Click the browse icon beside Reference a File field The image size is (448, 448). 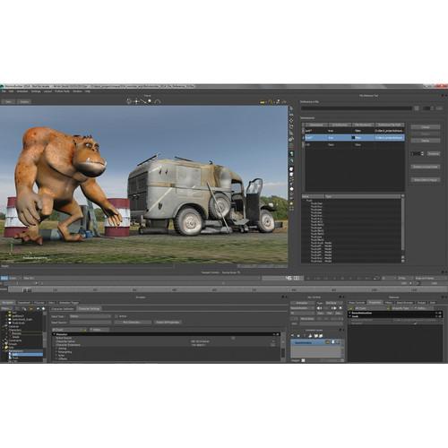point(417,108)
